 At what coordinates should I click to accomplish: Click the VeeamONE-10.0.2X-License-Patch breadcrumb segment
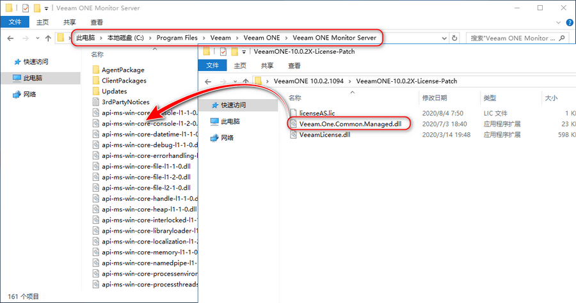click(406, 81)
